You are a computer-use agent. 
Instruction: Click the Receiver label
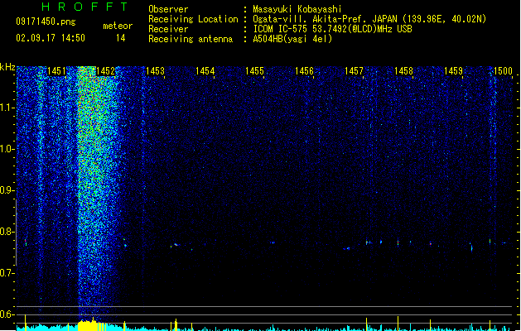point(168,29)
